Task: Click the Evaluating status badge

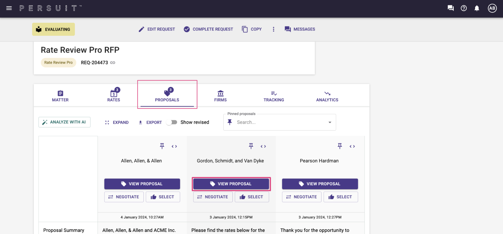Action: coord(53,29)
